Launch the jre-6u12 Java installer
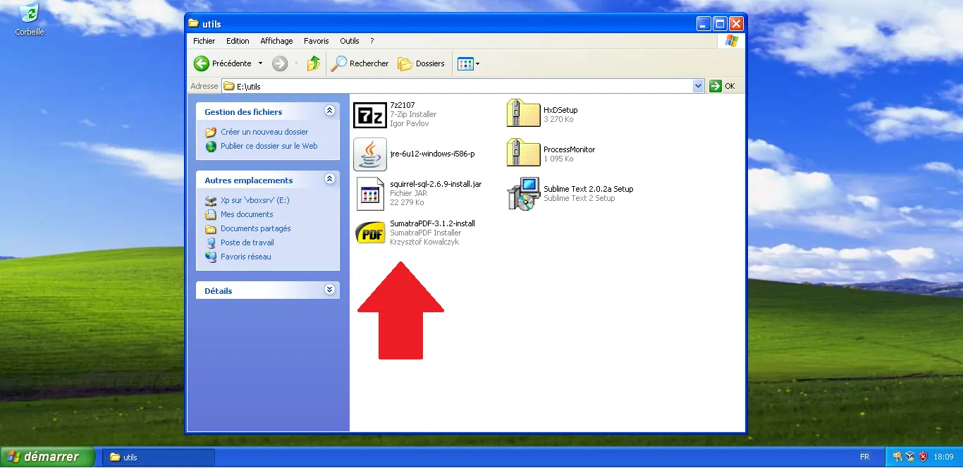The image size is (963, 468). tap(369, 154)
